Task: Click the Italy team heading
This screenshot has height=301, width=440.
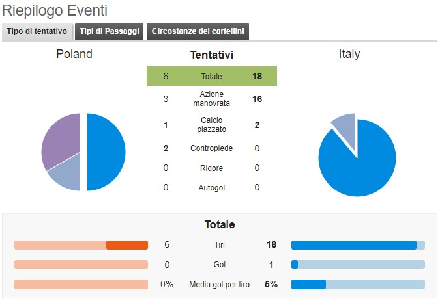Action: coord(349,54)
